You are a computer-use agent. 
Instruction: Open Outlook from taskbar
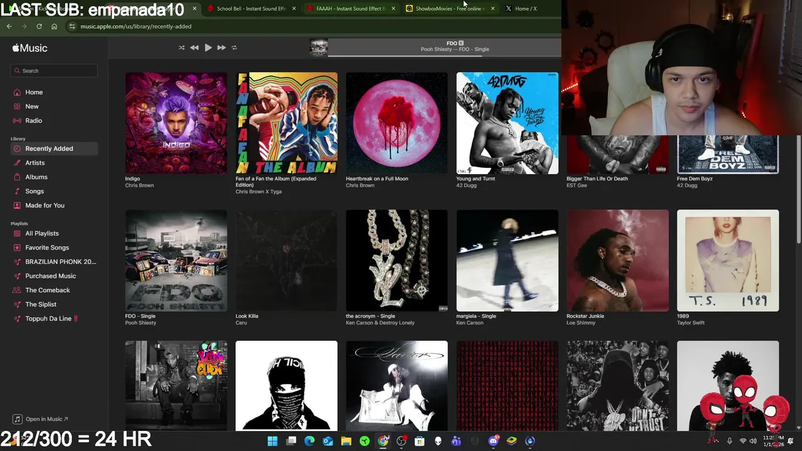(328, 441)
